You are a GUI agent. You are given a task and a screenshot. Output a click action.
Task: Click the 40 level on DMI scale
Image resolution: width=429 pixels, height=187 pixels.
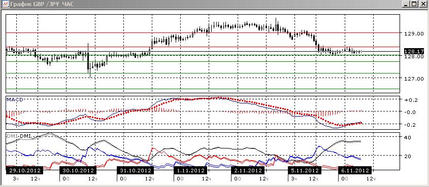click(408, 137)
